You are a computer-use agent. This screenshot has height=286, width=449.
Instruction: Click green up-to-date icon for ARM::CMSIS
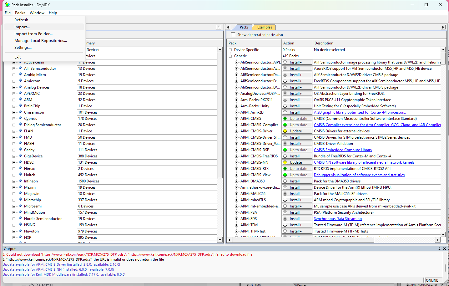click(x=285, y=119)
